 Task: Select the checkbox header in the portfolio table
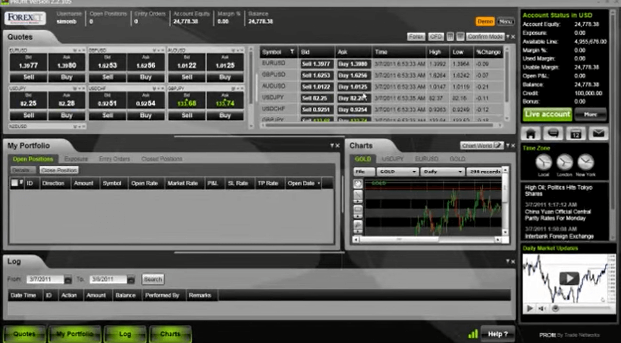tap(15, 183)
